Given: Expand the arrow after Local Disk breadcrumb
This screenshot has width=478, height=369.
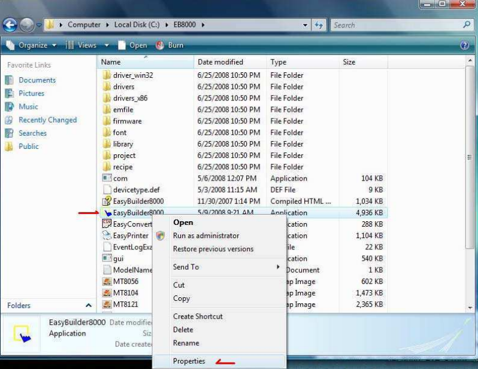Looking at the screenshot, I should pyautogui.click(x=167, y=25).
